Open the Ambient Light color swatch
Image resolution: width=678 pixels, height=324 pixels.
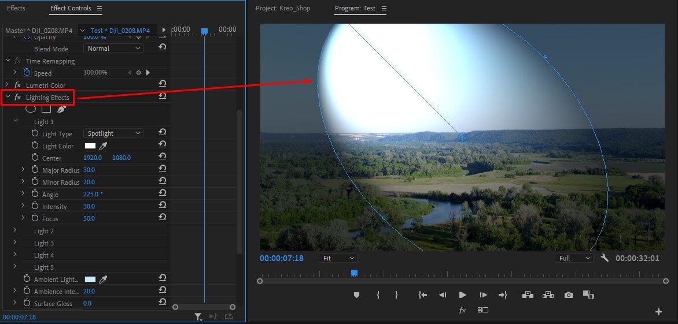click(x=90, y=279)
